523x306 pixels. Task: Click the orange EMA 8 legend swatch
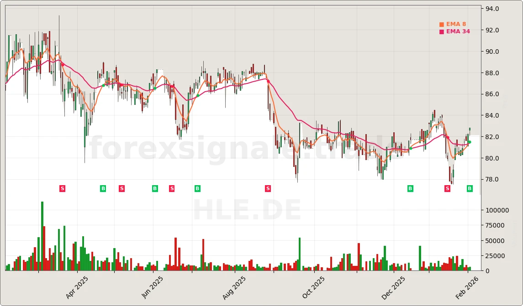tap(442, 25)
